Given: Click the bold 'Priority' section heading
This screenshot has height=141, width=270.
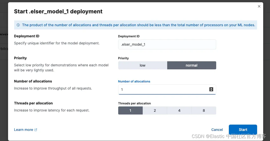Looking at the screenshot, I should [x=20, y=58].
